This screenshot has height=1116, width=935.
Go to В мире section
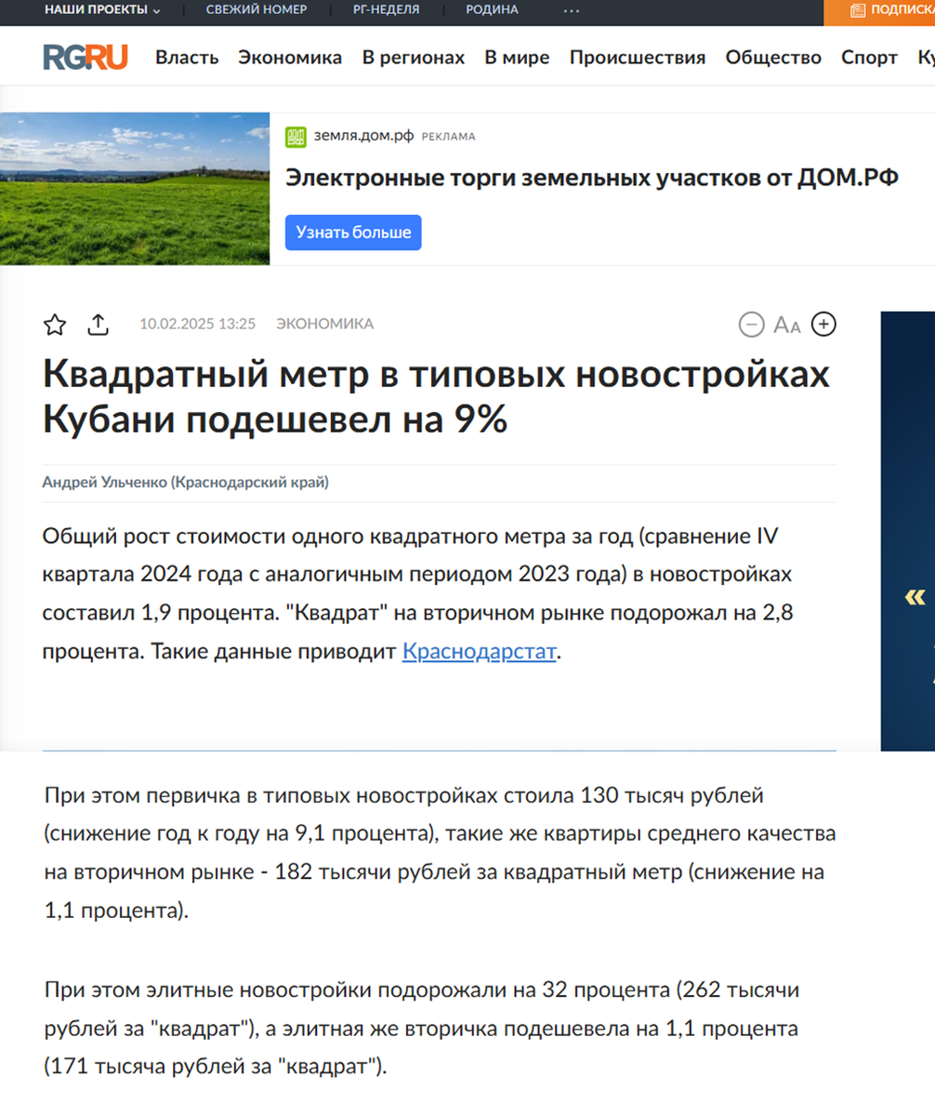tap(517, 58)
